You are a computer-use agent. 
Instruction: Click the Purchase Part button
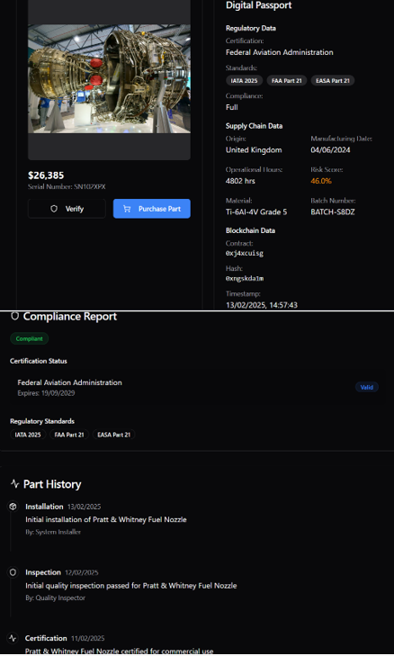pos(152,209)
